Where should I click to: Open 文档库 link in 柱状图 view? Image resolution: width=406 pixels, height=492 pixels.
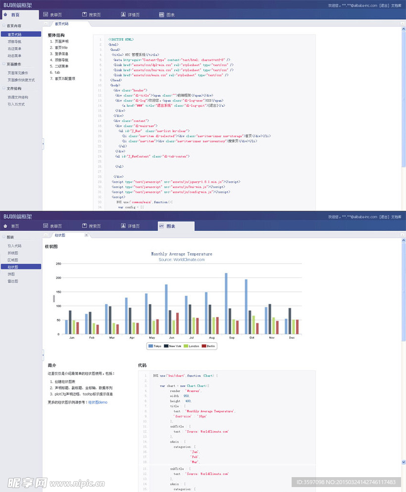coord(396,217)
